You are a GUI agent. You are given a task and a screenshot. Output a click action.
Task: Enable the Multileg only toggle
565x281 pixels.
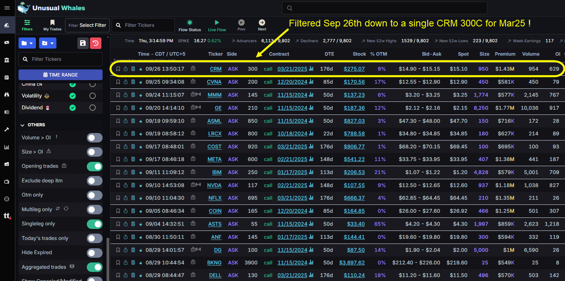click(x=95, y=210)
